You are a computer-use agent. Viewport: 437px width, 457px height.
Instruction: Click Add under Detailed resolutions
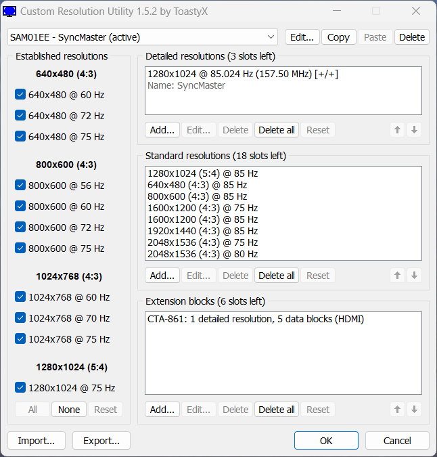pos(162,130)
